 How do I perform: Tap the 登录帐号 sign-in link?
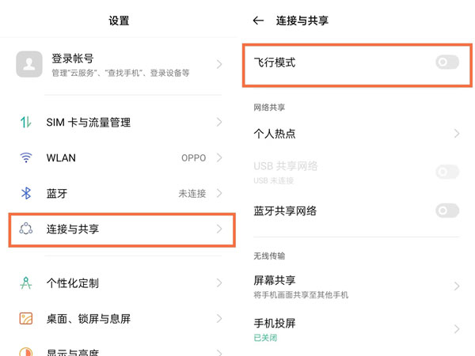pos(73,59)
